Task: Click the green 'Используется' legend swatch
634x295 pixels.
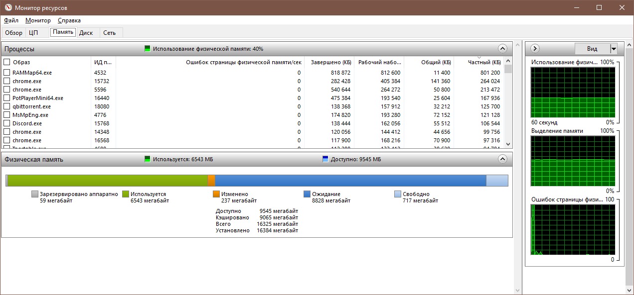Action: point(126,194)
